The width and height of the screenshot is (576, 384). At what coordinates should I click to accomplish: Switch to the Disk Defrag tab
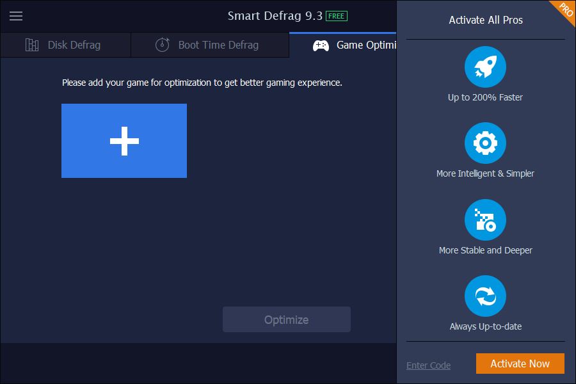65,45
